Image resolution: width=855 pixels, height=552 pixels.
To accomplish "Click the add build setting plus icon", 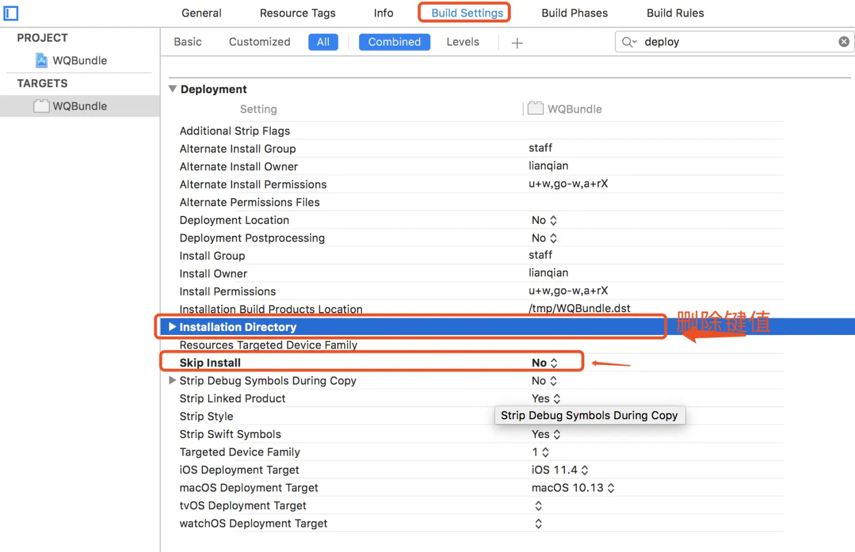I will point(517,43).
